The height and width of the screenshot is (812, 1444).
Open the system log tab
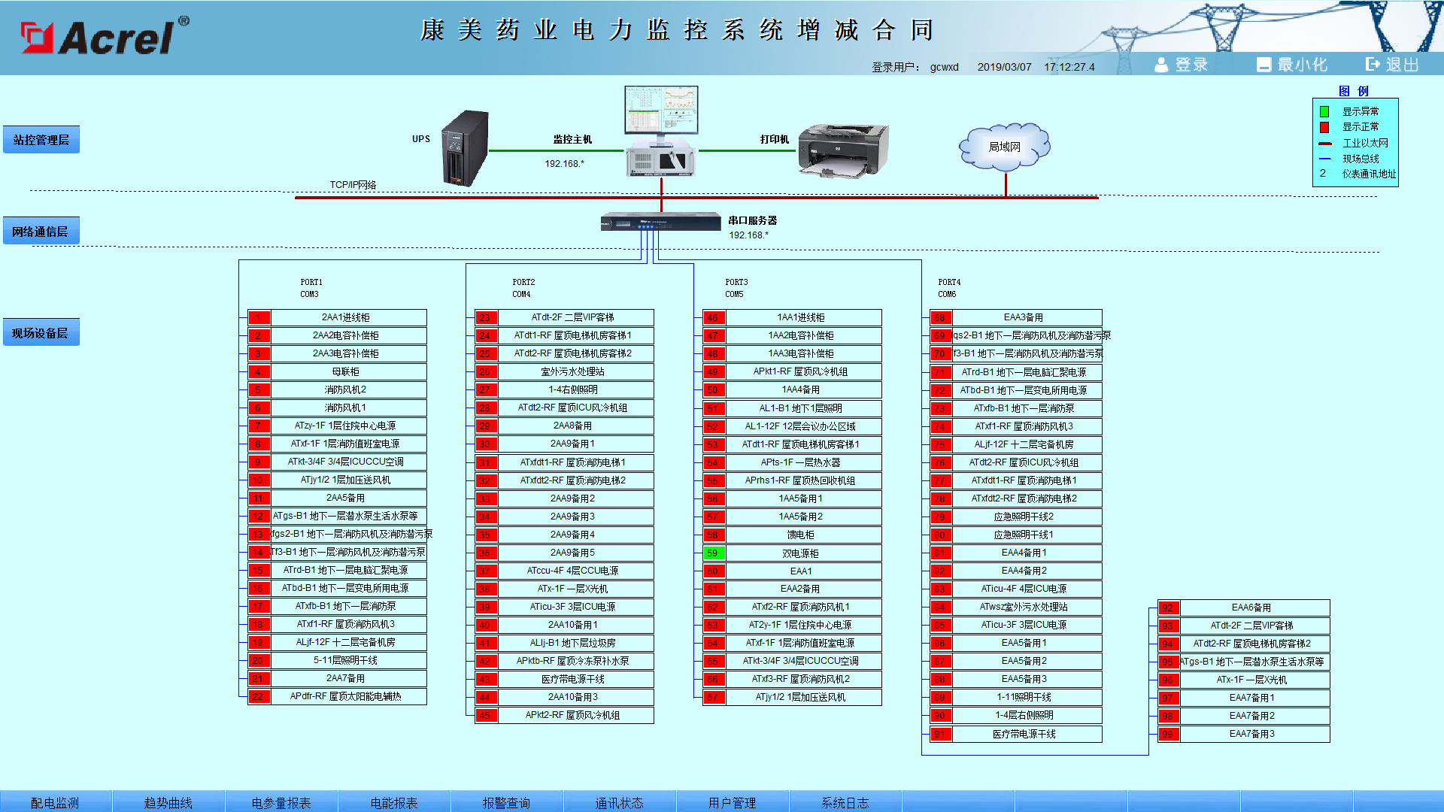click(x=845, y=802)
